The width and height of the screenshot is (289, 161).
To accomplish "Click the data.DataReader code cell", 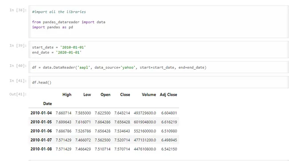I will 159,67.
